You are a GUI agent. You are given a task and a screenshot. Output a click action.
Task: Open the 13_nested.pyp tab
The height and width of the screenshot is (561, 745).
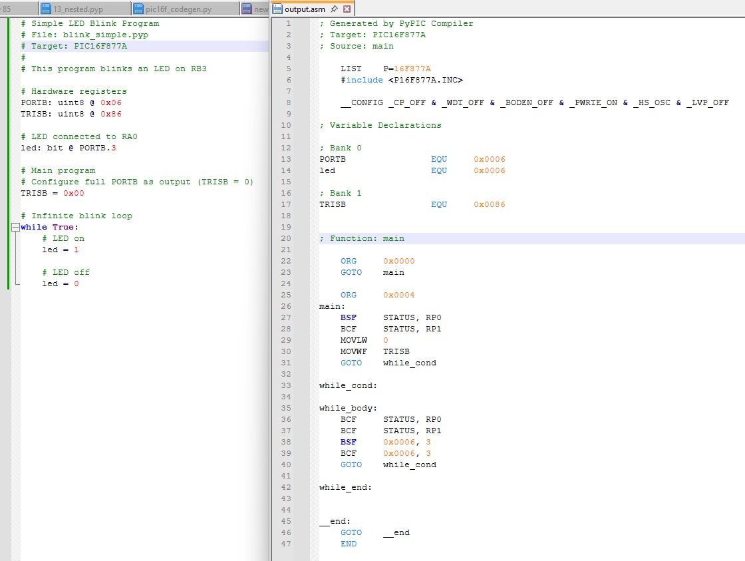coord(78,9)
